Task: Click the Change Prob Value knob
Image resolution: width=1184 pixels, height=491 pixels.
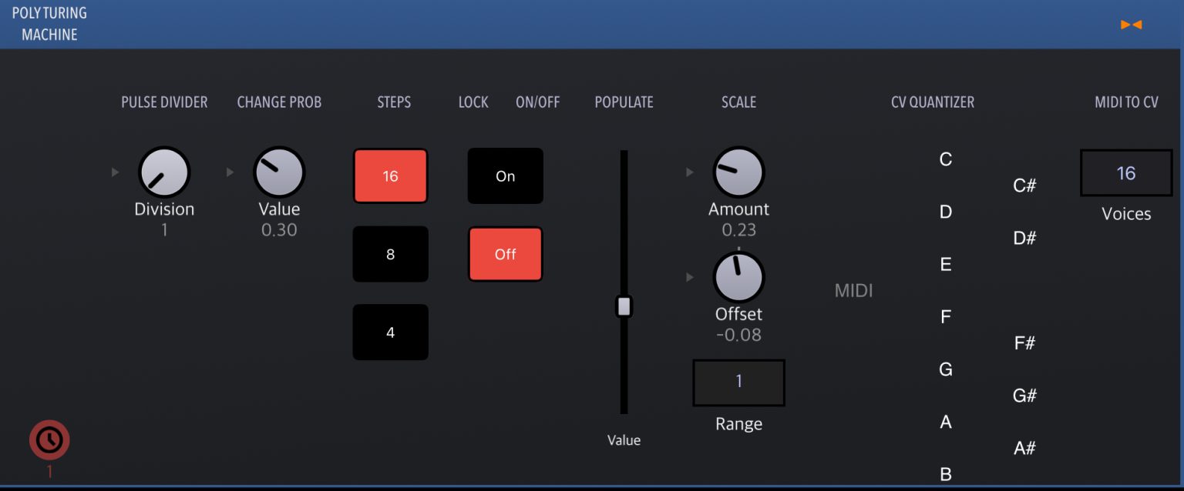Action: pos(279,172)
